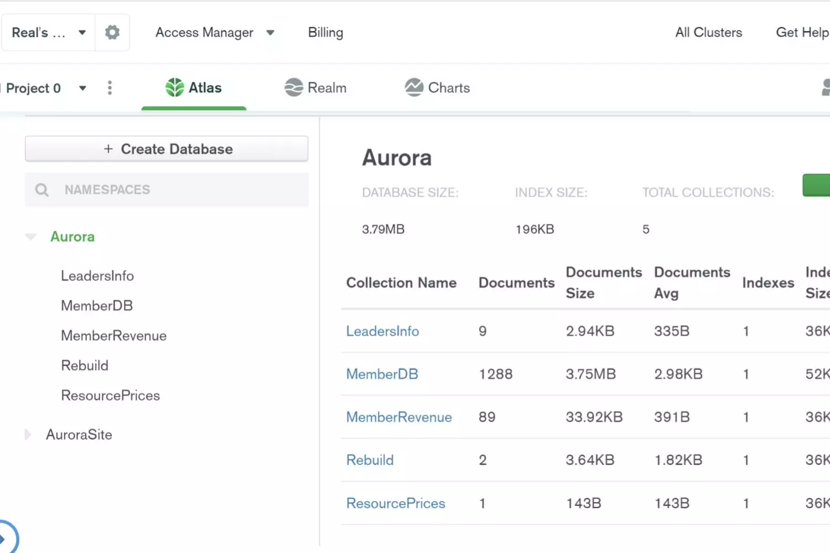Screen dimensions: 830x553
Task: Open the Rebuild collection link
Action: [x=370, y=460]
